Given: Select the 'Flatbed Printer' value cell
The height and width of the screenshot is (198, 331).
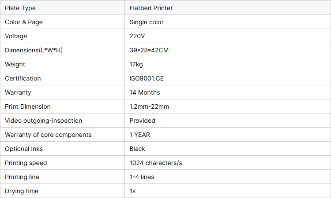Looking at the screenshot, I should 150,8.
